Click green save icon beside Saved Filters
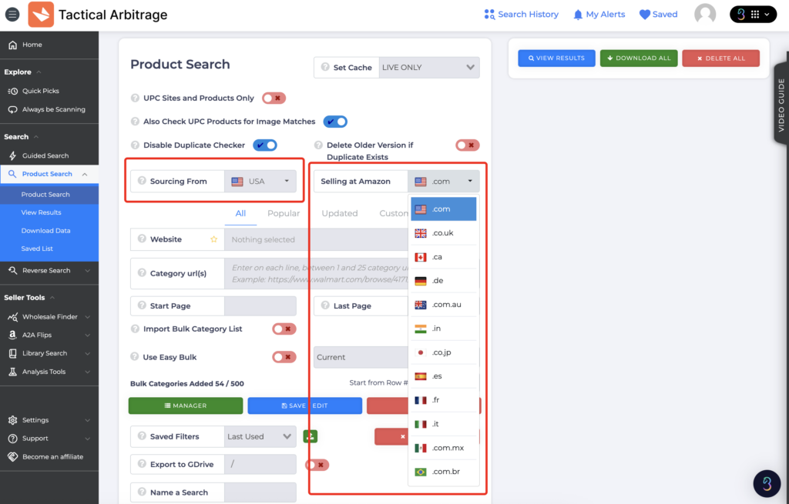This screenshot has width=789, height=504. point(311,436)
